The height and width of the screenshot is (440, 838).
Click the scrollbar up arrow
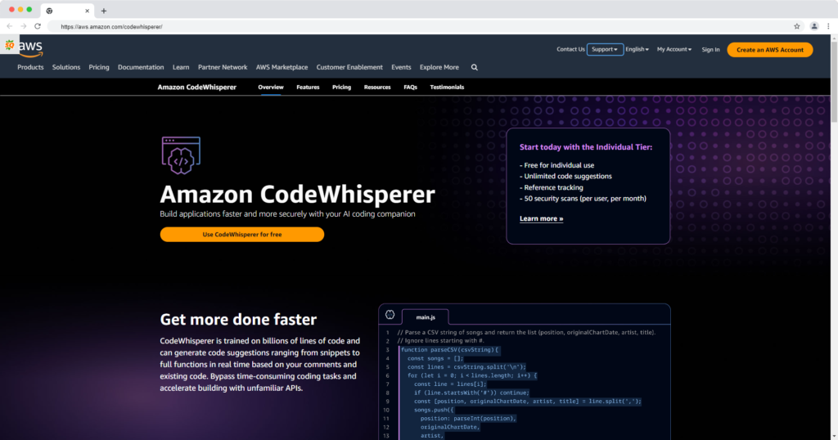(x=834, y=38)
